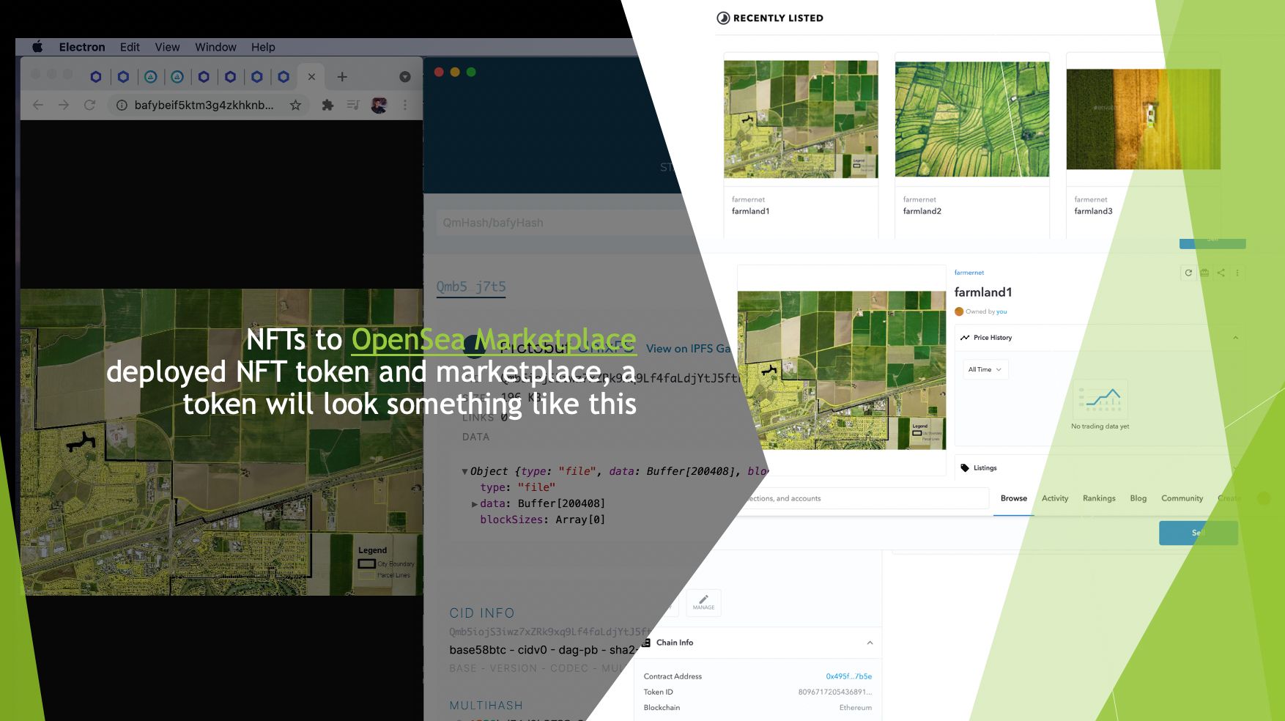
Task: Click the Chain Info section icon
Action: [646, 643]
